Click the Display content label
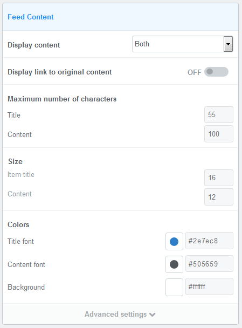Viewport: 242px width, 328px height. pyautogui.click(x=33, y=45)
